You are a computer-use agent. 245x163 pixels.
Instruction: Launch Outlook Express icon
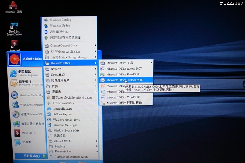[x=49, y=114]
